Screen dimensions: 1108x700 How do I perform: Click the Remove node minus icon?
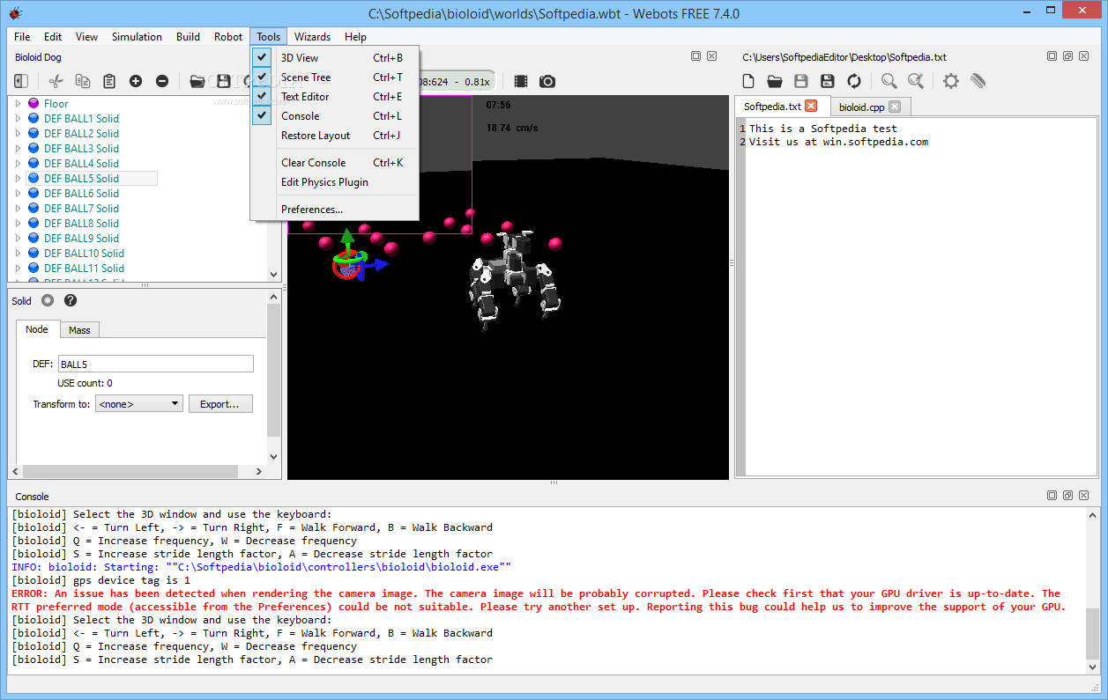tap(162, 81)
